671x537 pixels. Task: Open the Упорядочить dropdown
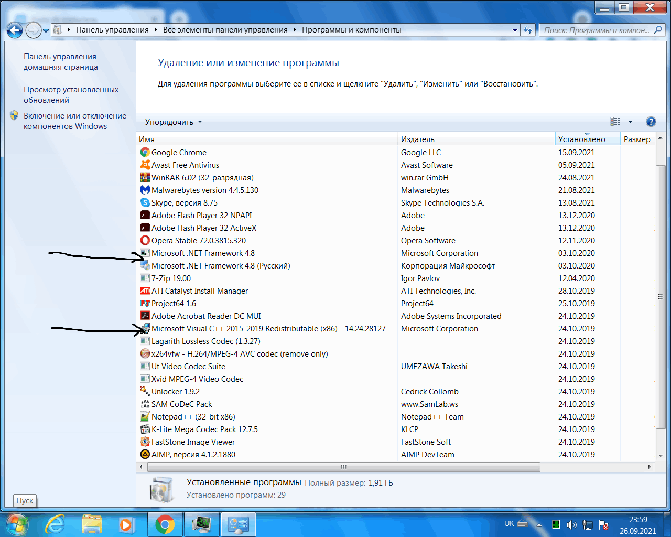(x=174, y=122)
